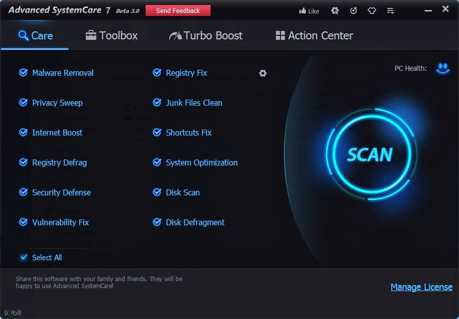Image resolution: width=459 pixels, height=319 pixels.
Task: Open the options menu lines icon
Action: (x=390, y=11)
